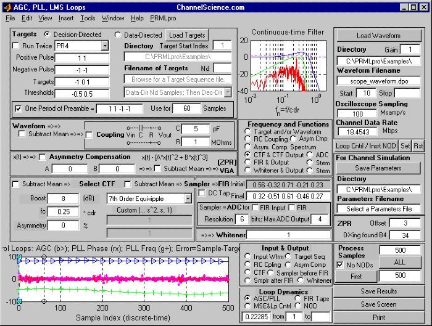This screenshot has width=432, height=326.
Task: Select Input Wfrm output radio button
Action: [x=247, y=256]
